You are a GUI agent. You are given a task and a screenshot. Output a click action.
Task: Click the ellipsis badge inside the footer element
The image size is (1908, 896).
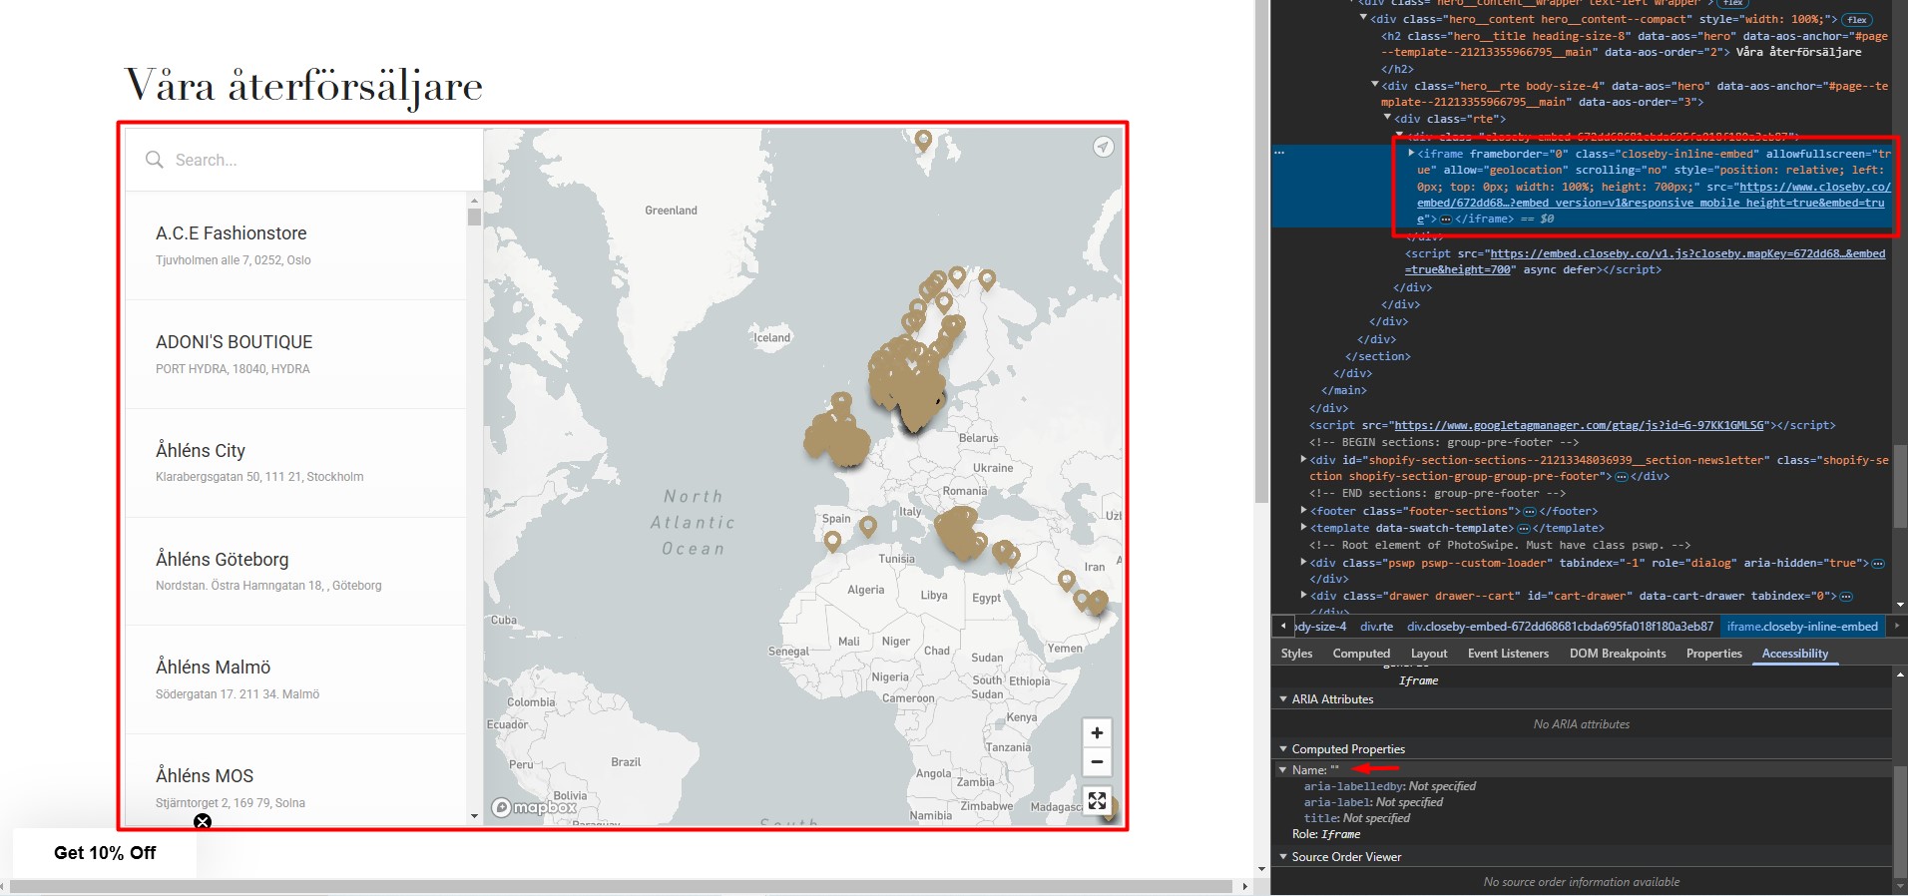[1530, 511]
